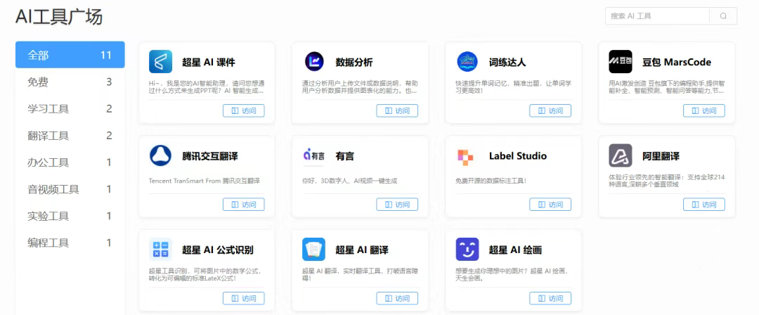Click 访问 button for 豆包 MarsCode
Viewport: 759px width, 315px height.
[703, 110]
